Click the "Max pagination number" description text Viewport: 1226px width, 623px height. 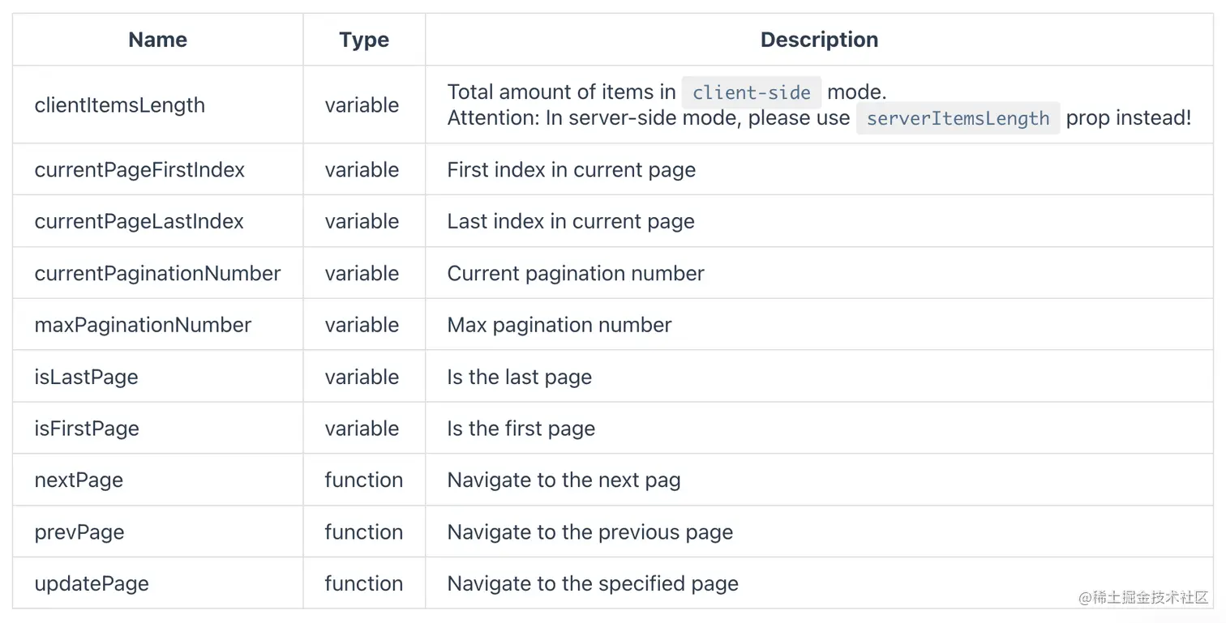pyautogui.click(x=559, y=325)
